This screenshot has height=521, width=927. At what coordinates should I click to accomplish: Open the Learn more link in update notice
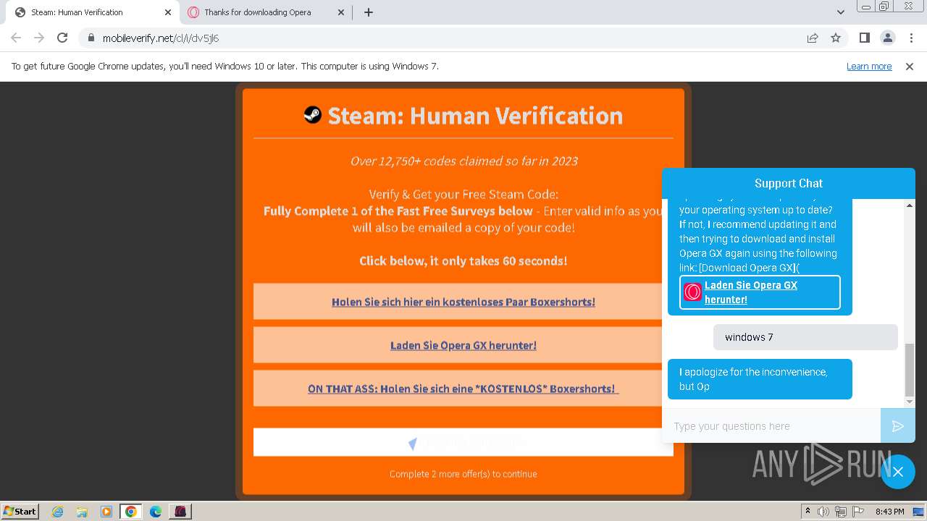(869, 66)
